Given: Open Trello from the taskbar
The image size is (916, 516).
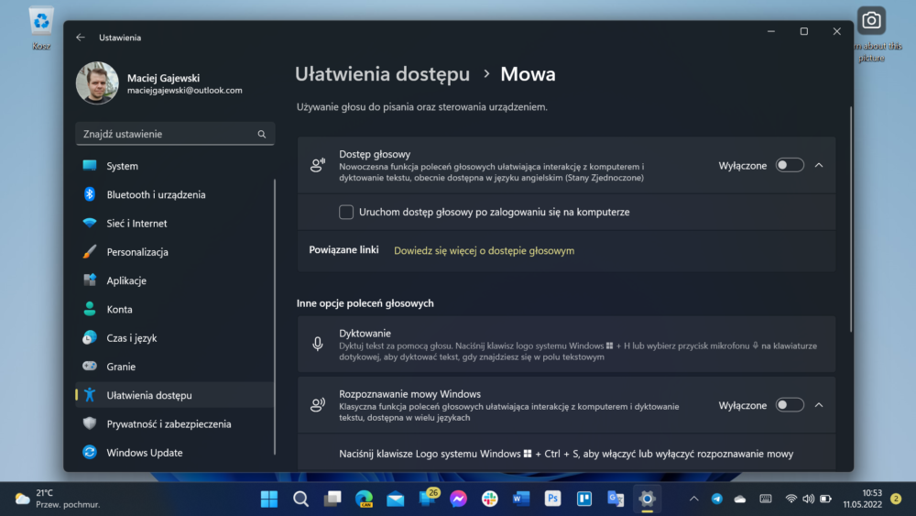Looking at the screenshot, I should (x=584, y=500).
